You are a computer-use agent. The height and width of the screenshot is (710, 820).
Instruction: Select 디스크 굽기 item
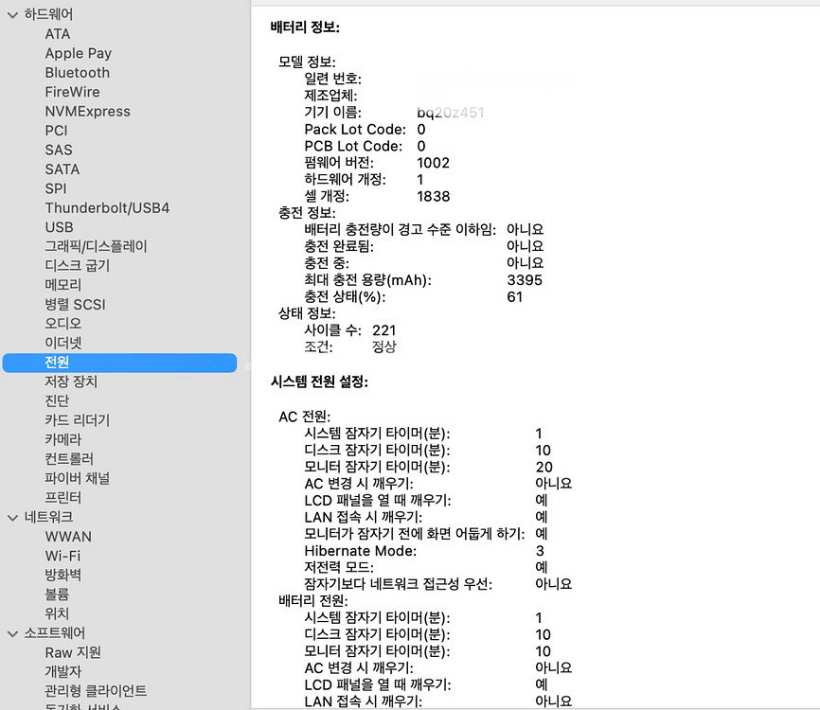(x=78, y=266)
